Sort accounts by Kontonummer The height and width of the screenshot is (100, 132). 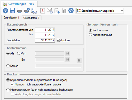point(90,30)
